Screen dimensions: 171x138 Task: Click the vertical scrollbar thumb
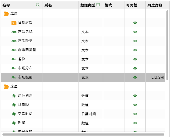click(x=167, y=45)
